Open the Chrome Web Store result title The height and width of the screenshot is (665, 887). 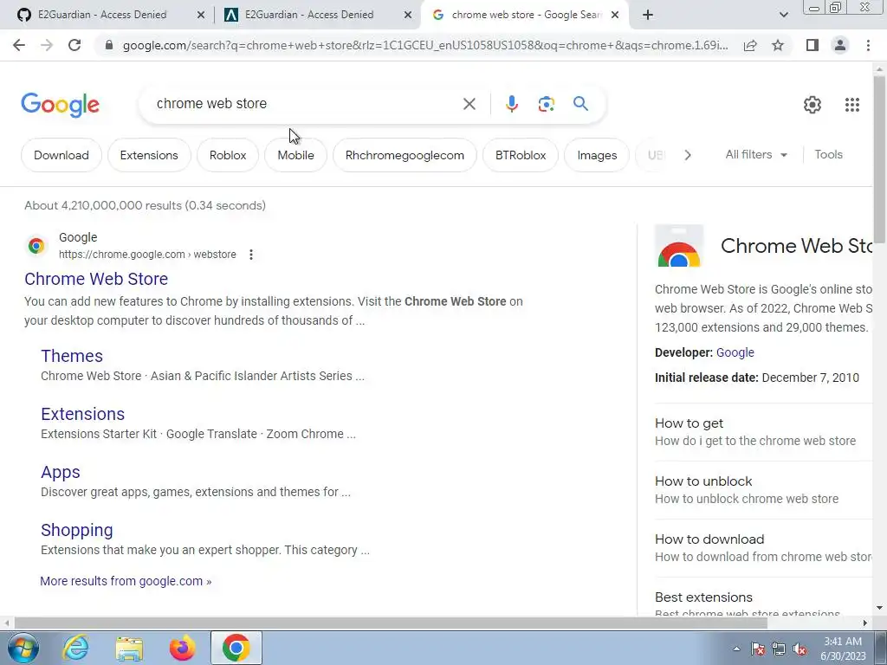click(x=96, y=279)
